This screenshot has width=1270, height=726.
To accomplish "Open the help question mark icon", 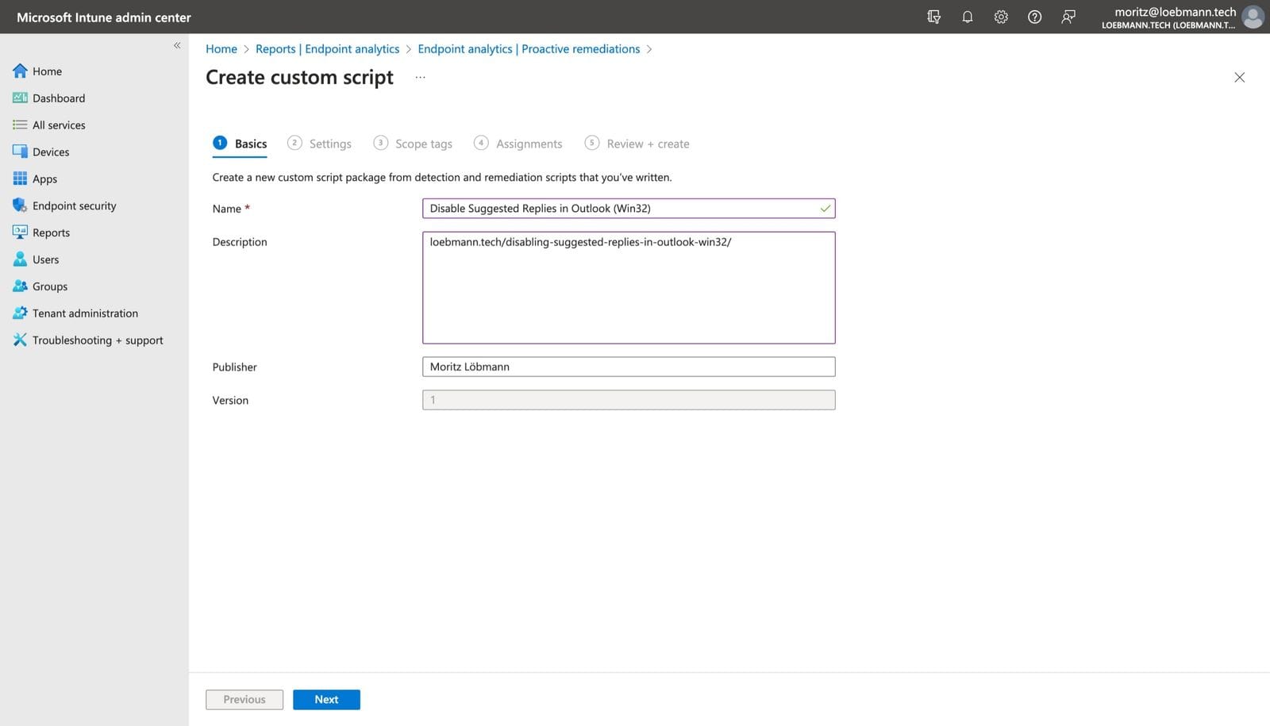I will coord(1034,17).
